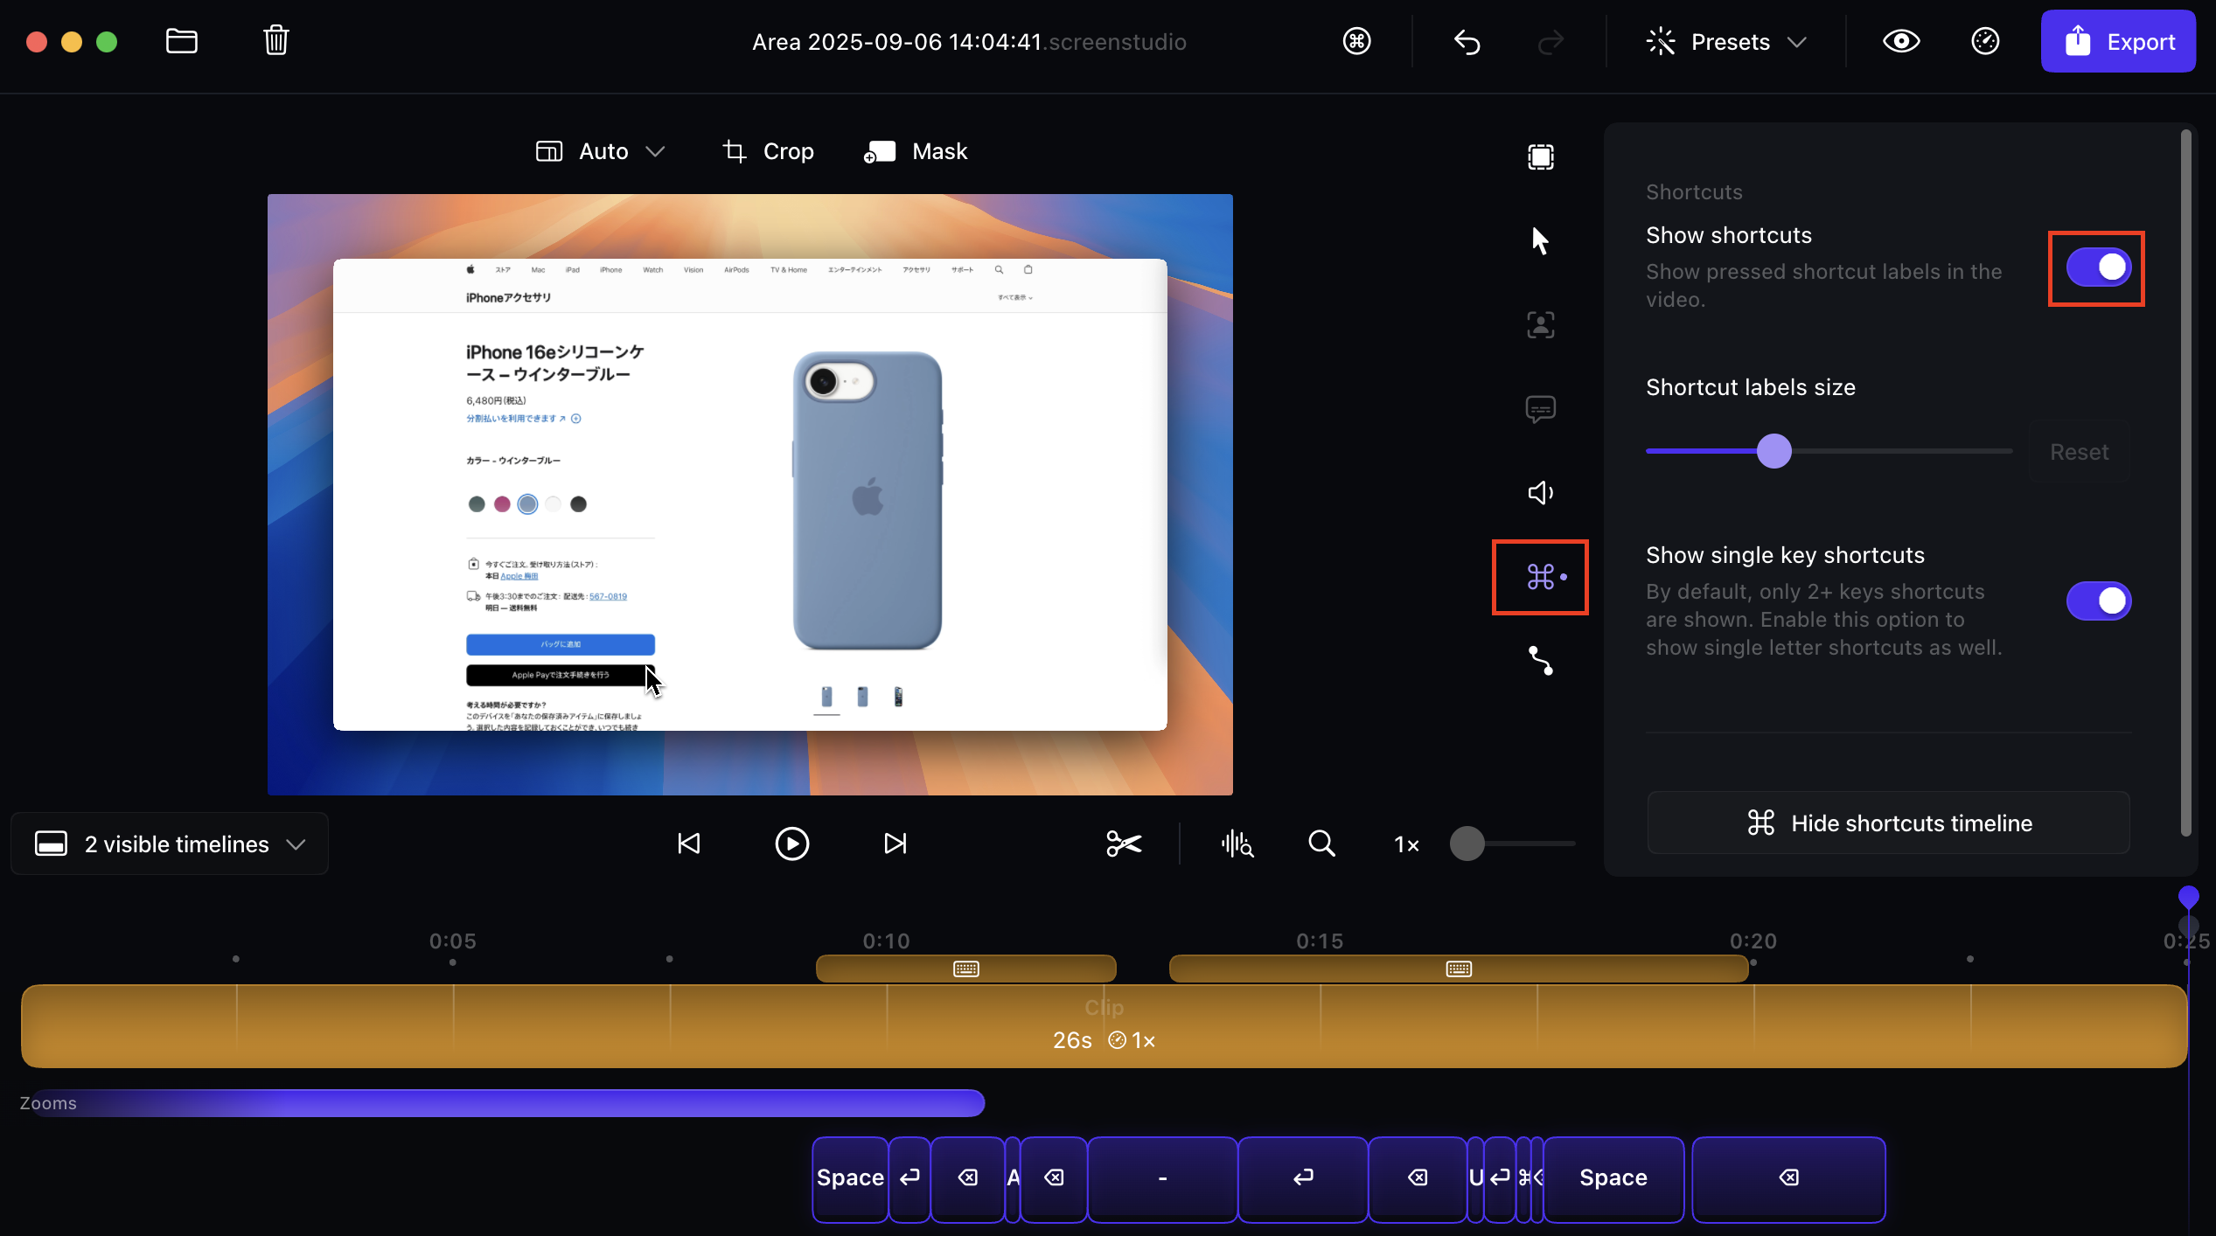This screenshot has height=1236, width=2216.
Task: Reset shortcut labels size
Action: coord(2079,452)
